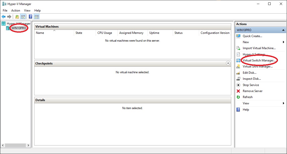Open the Action menu
Screen dimensions: 287x154
tap(16, 11)
